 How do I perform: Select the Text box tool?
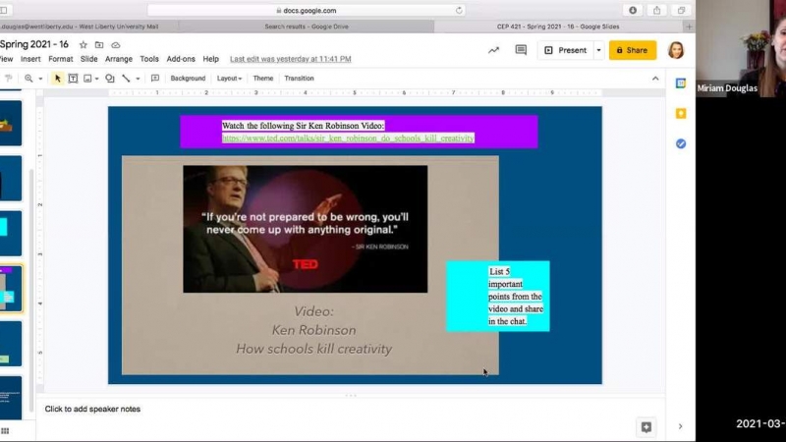tap(73, 79)
